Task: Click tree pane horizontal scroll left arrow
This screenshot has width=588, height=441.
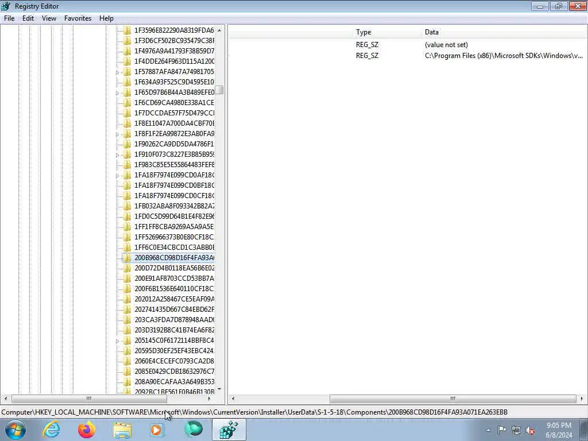Action: coord(6,399)
